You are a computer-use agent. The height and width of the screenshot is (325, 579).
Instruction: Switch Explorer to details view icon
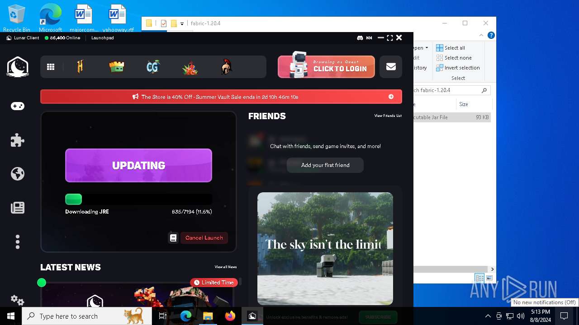pyautogui.click(x=479, y=278)
